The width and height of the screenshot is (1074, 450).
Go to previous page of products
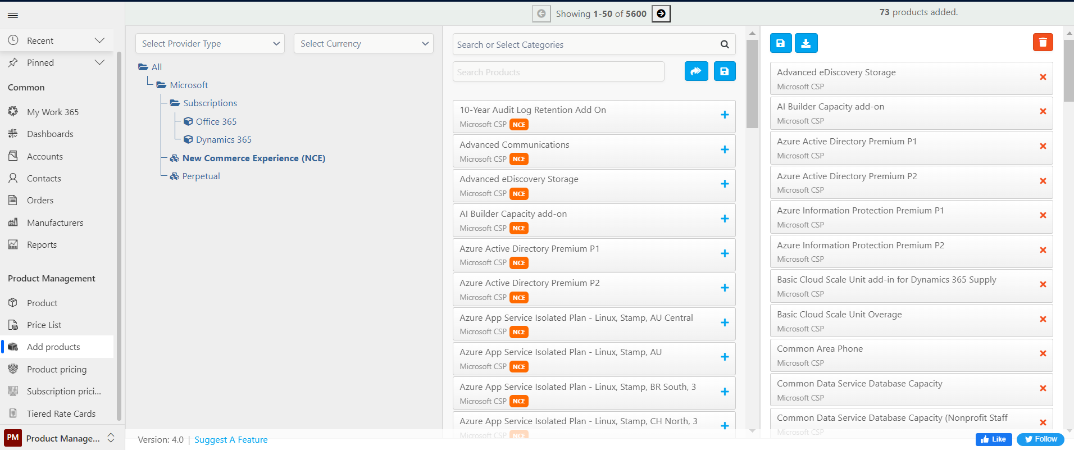[541, 13]
